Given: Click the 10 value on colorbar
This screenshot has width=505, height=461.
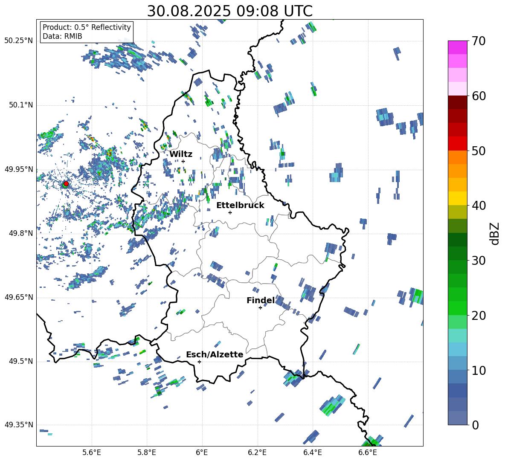Looking at the screenshot, I should [x=479, y=370].
